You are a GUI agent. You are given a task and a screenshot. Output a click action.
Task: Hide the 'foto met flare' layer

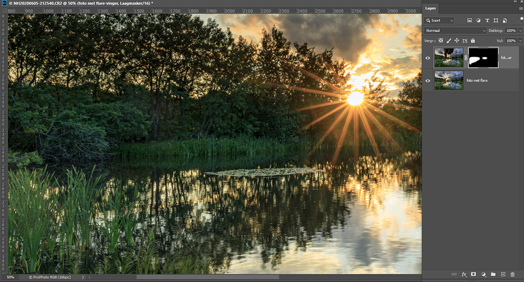[428, 81]
